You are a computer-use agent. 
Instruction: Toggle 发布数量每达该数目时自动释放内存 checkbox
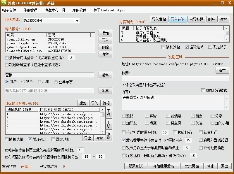pyautogui.click(x=123, y=140)
